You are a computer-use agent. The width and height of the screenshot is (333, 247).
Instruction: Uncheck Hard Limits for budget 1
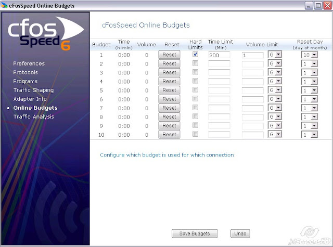[x=195, y=54]
